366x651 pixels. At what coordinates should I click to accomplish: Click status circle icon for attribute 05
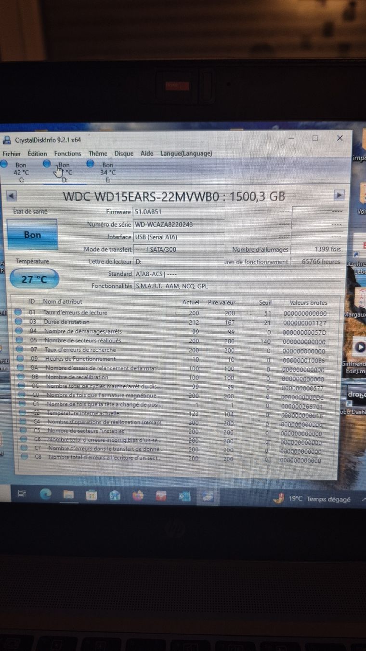click(19, 340)
